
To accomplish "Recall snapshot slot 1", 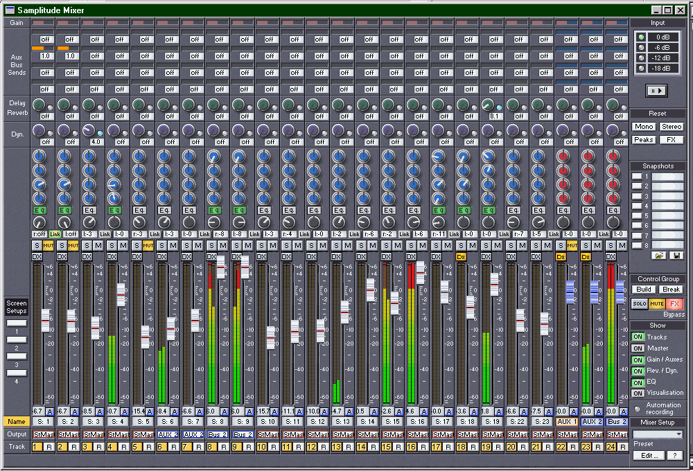I will tap(637, 177).
